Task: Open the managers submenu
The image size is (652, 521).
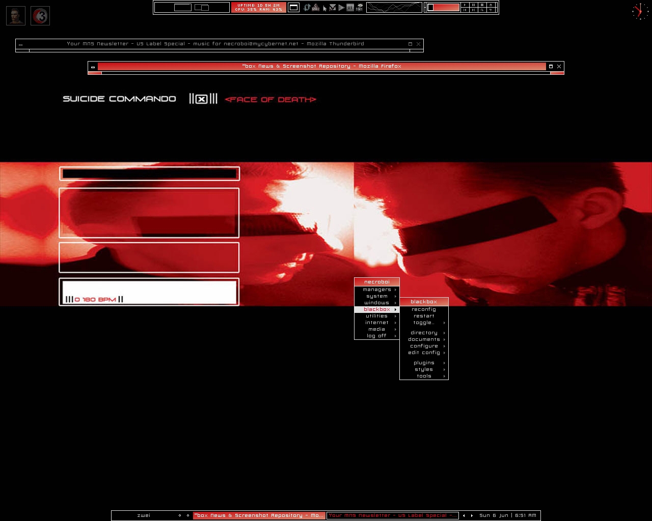Action: click(377, 290)
